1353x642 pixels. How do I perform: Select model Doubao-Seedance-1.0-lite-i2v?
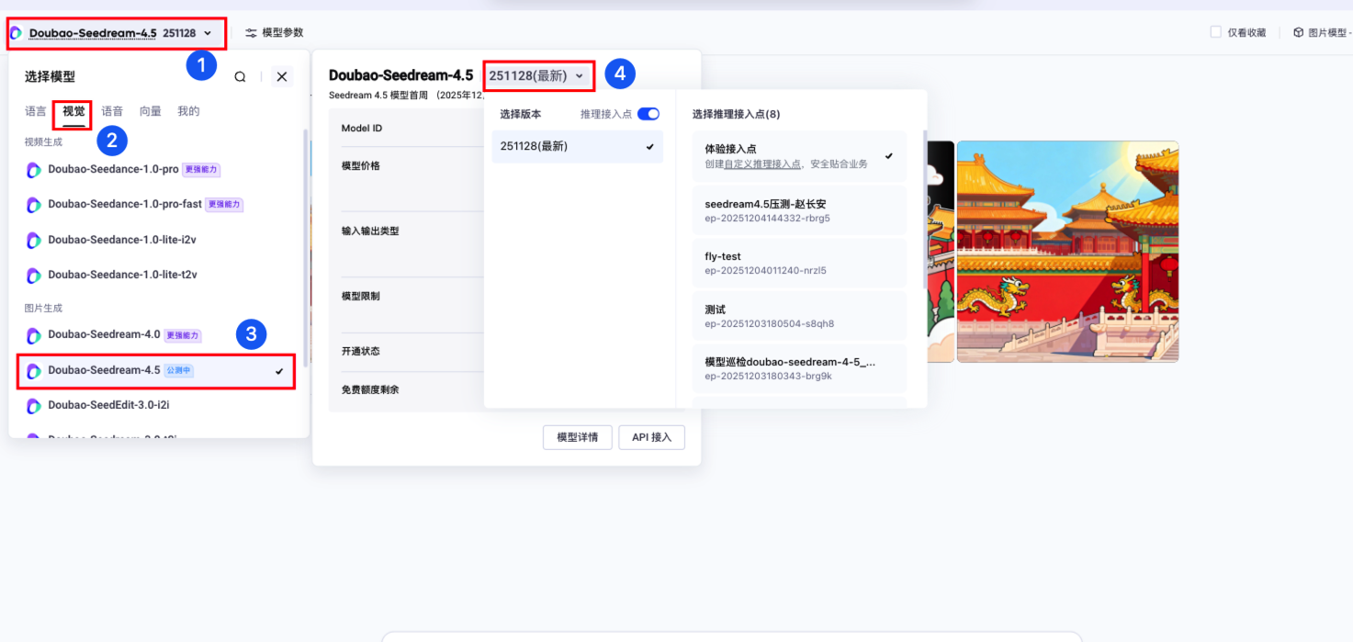(x=159, y=240)
